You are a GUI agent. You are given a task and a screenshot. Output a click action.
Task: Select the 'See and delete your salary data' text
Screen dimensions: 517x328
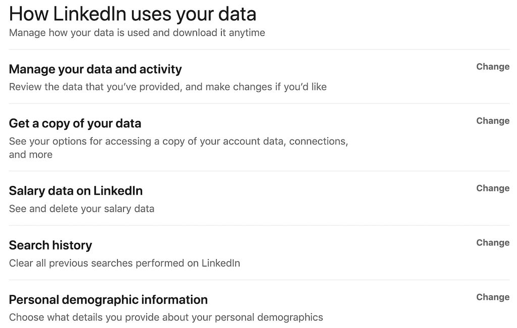point(82,208)
